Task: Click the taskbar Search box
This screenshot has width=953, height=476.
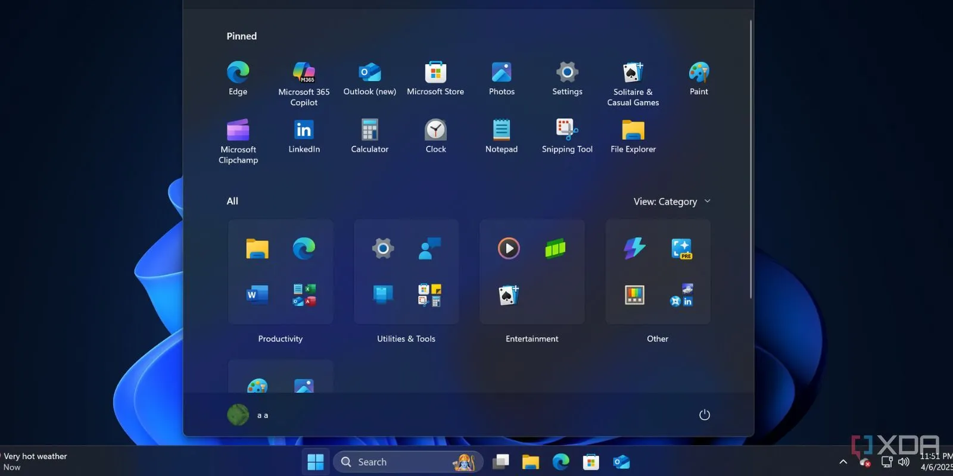Action: click(408, 462)
